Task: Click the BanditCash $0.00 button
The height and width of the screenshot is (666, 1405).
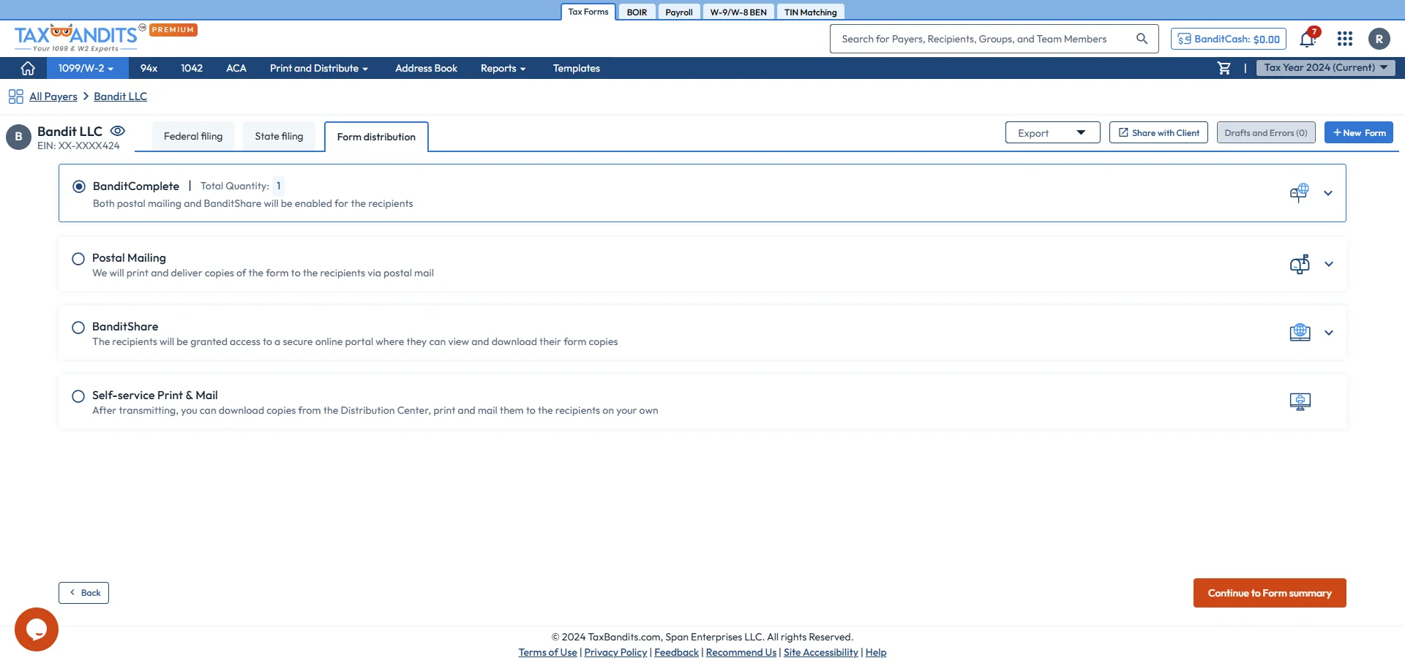Action: coord(1229,39)
